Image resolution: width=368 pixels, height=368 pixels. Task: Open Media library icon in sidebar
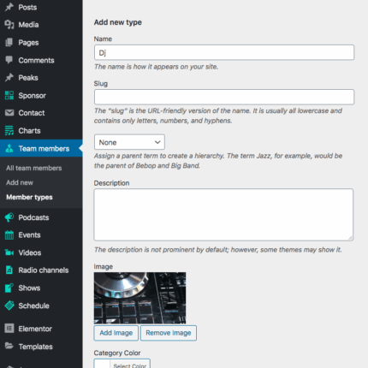tap(9, 25)
